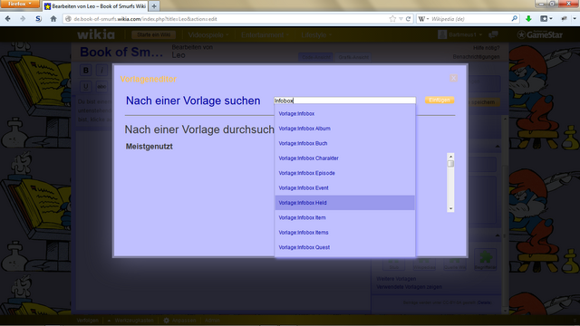
Task: Open Bartimeus1 user menu
Action: point(459,34)
